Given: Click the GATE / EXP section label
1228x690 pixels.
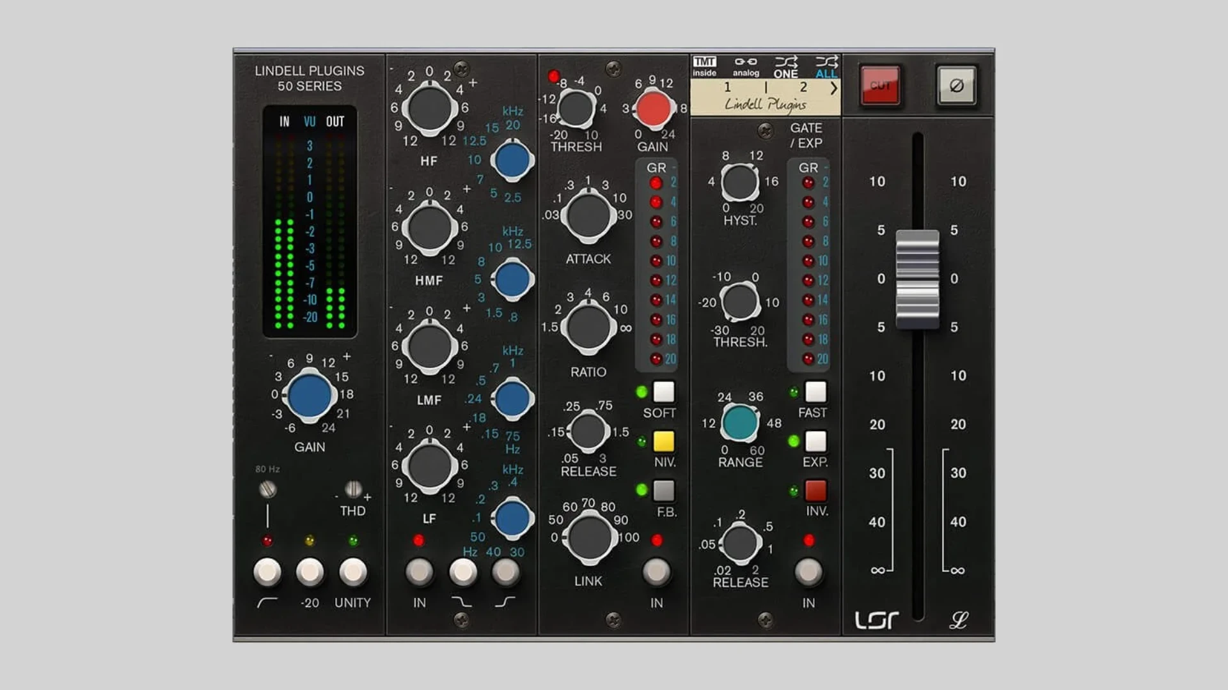Looking at the screenshot, I should pyautogui.click(x=806, y=135).
